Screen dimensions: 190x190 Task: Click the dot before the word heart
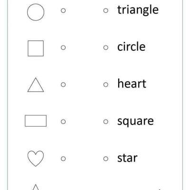click(x=106, y=85)
